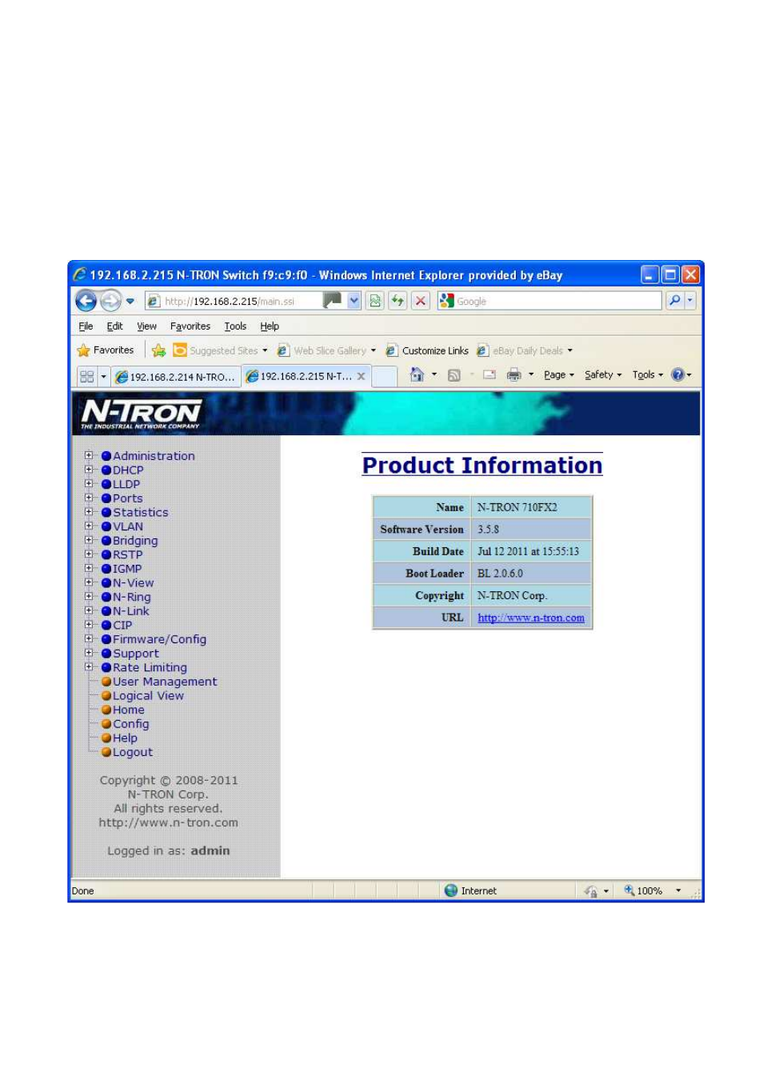Viewport: 763px width, 1080px height.
Task: Open the Safety menu dropdown
Action: 602,375
